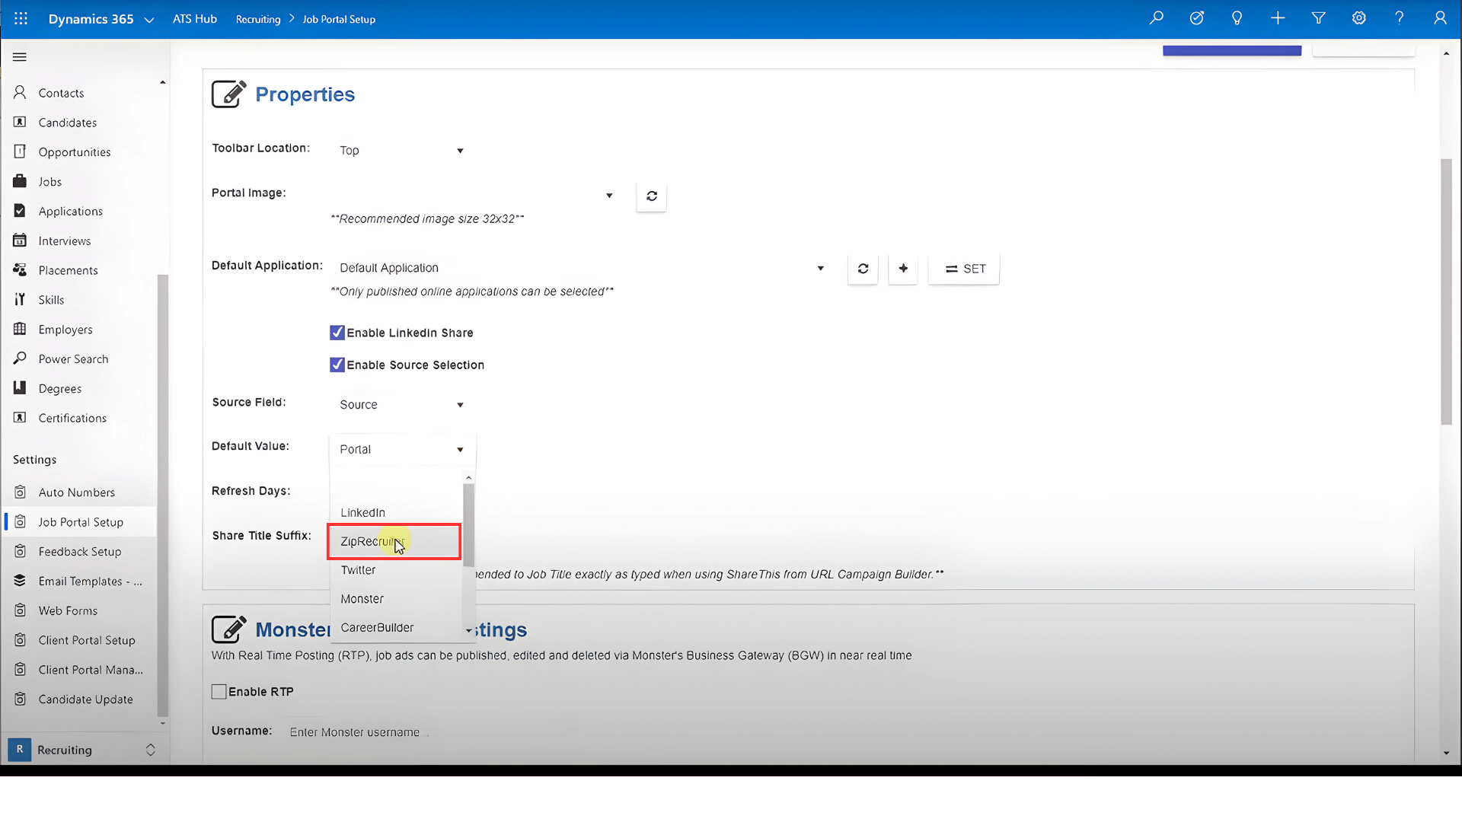The image size is (1462, 822).
Task: Open the user account icon
Action: click(1440, 18)
